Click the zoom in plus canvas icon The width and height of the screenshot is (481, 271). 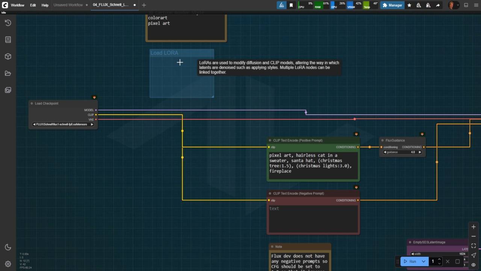click(473, 227)
